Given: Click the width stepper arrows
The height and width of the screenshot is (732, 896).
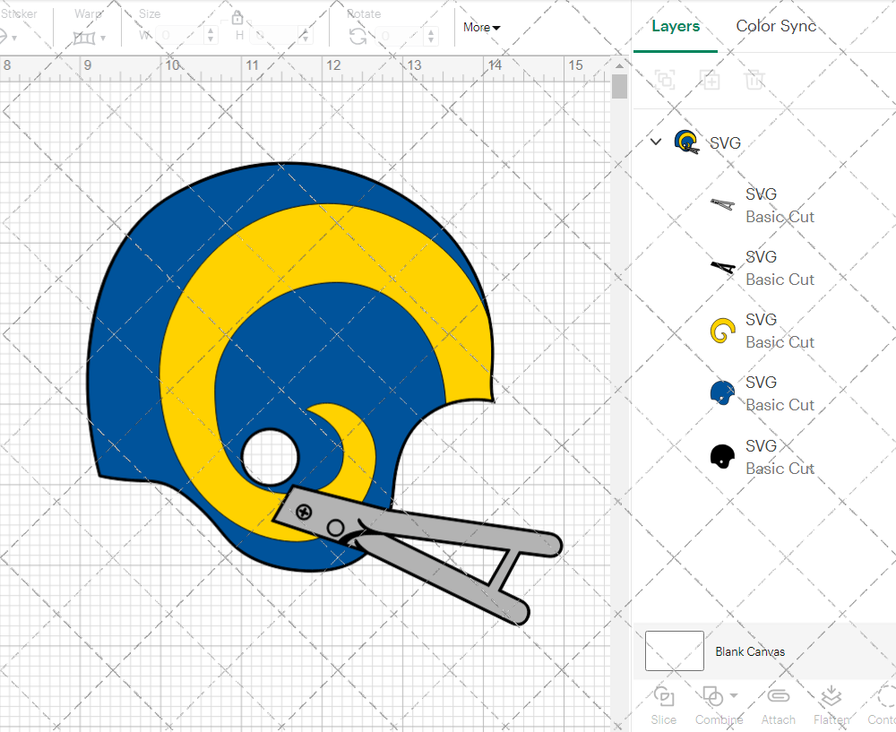Looking at the screenshot, I should coord(211,36).
